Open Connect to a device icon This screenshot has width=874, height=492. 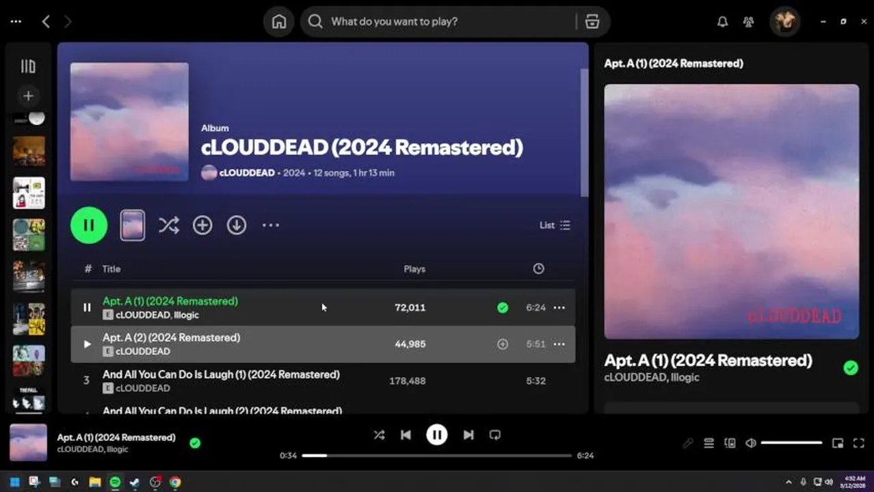[730, 443]
